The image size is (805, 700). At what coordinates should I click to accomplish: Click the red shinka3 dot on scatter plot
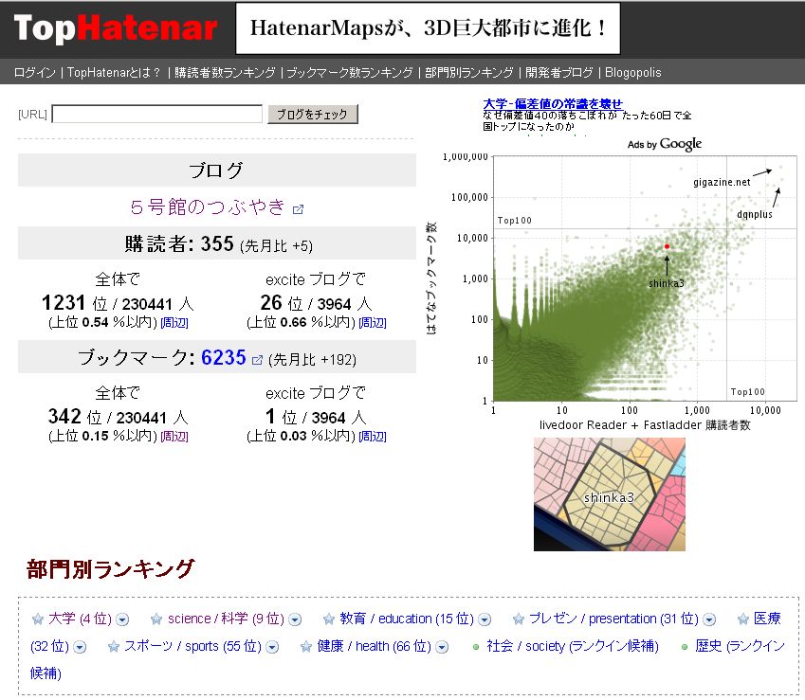coord(667,246)
